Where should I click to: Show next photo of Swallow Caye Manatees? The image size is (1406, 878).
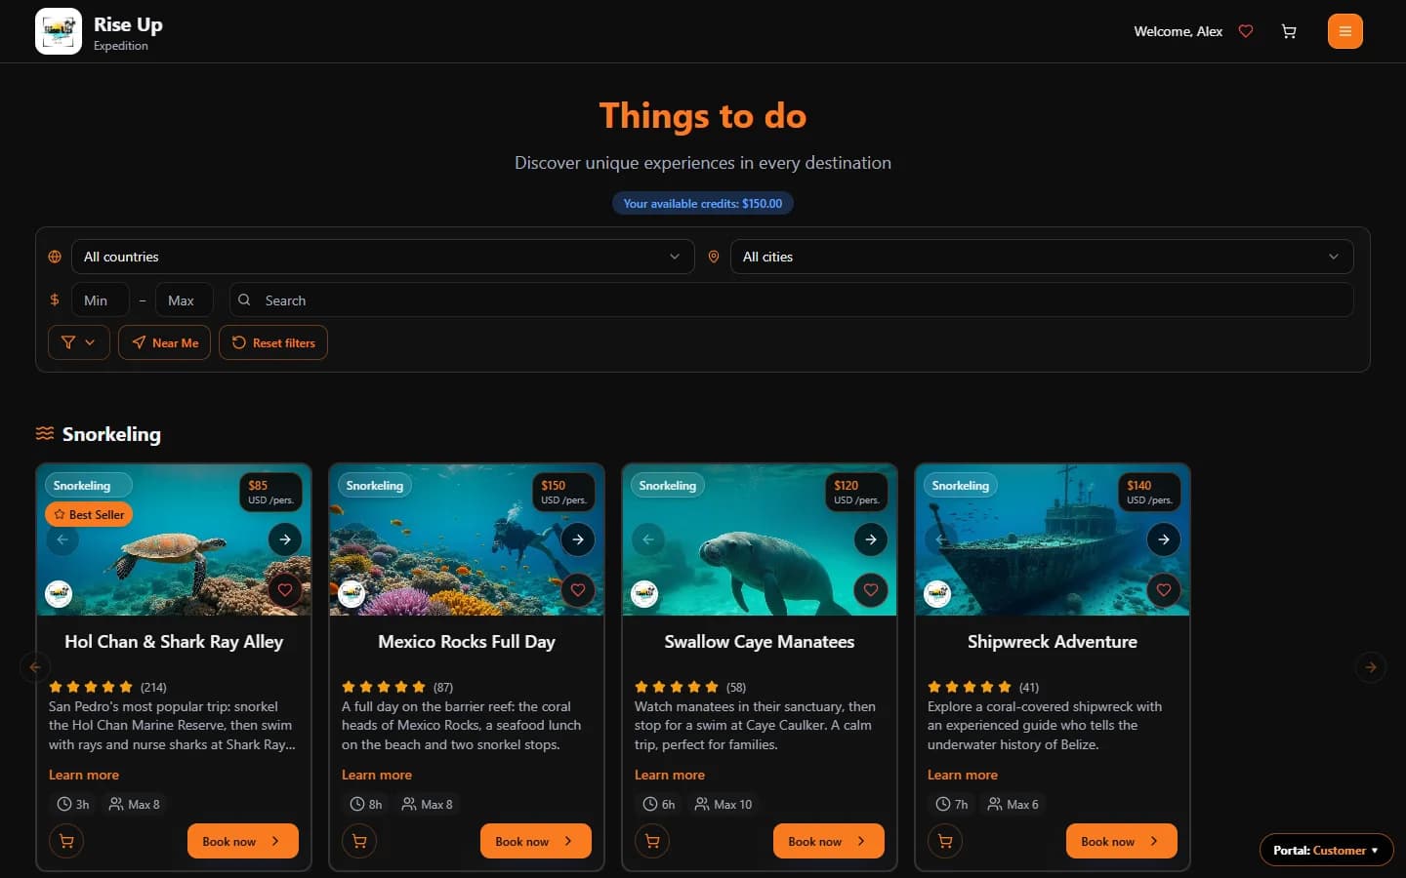tap(871, 539)
